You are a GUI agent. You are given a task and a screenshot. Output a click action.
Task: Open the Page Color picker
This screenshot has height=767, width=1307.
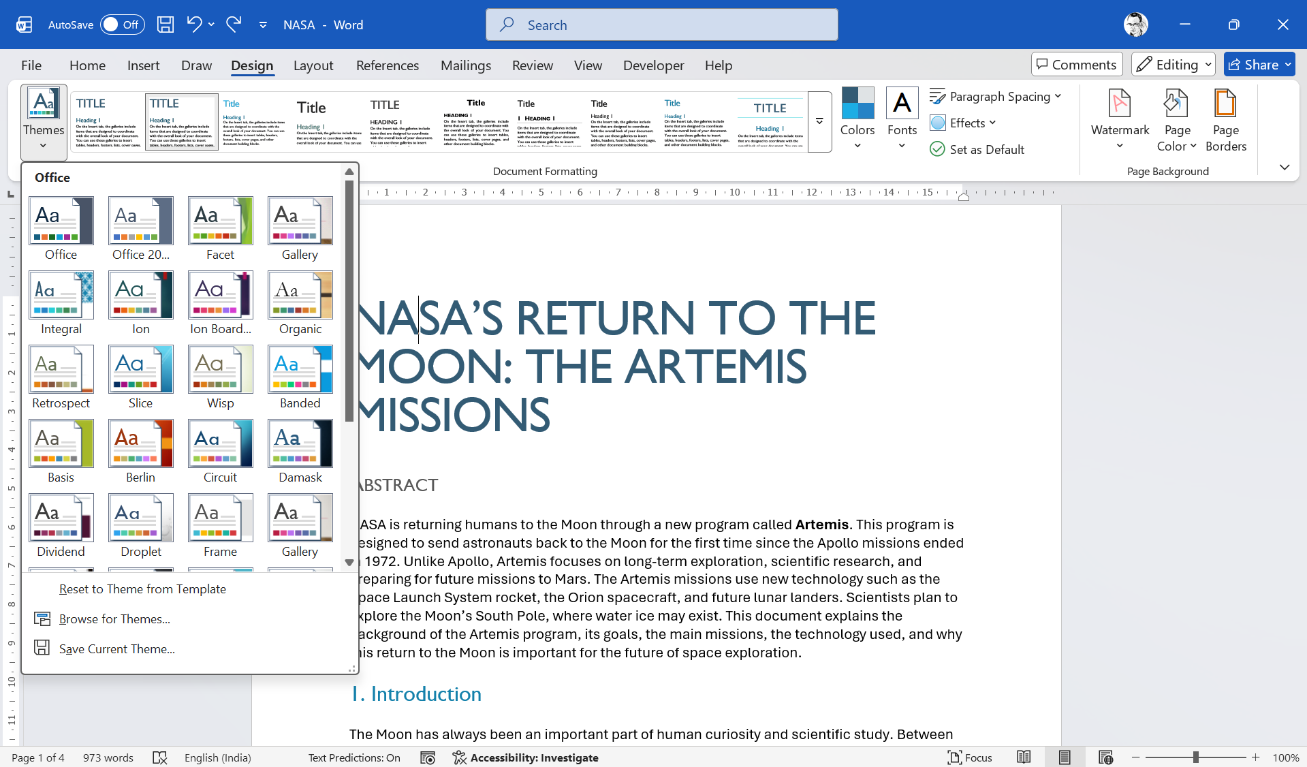pyautogui.click(x=1177, y=120)
